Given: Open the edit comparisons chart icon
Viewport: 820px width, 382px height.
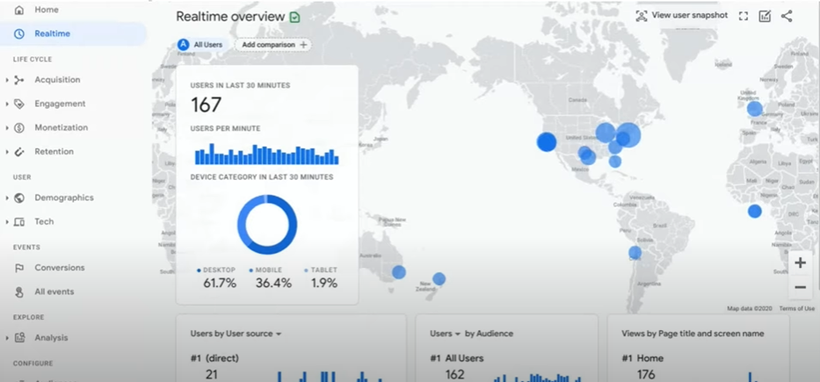Looking at the screenshot, I should click(x=765, y=16).
